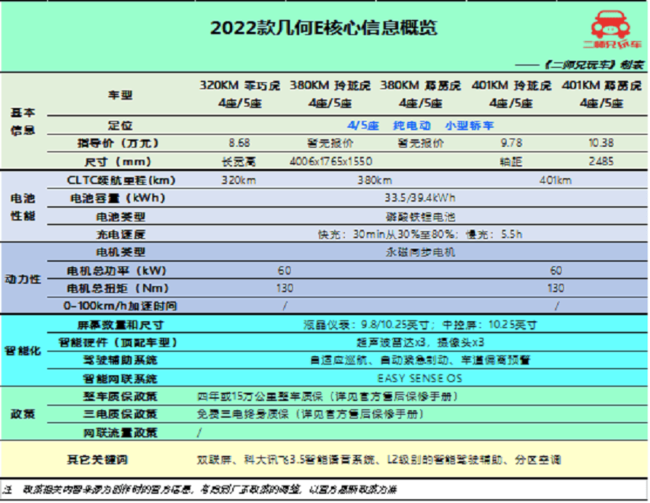The height and width of the screenshot is (503, 650).
Task: Select the 网联流量政策 row label
Action: (x=120, y=433)
